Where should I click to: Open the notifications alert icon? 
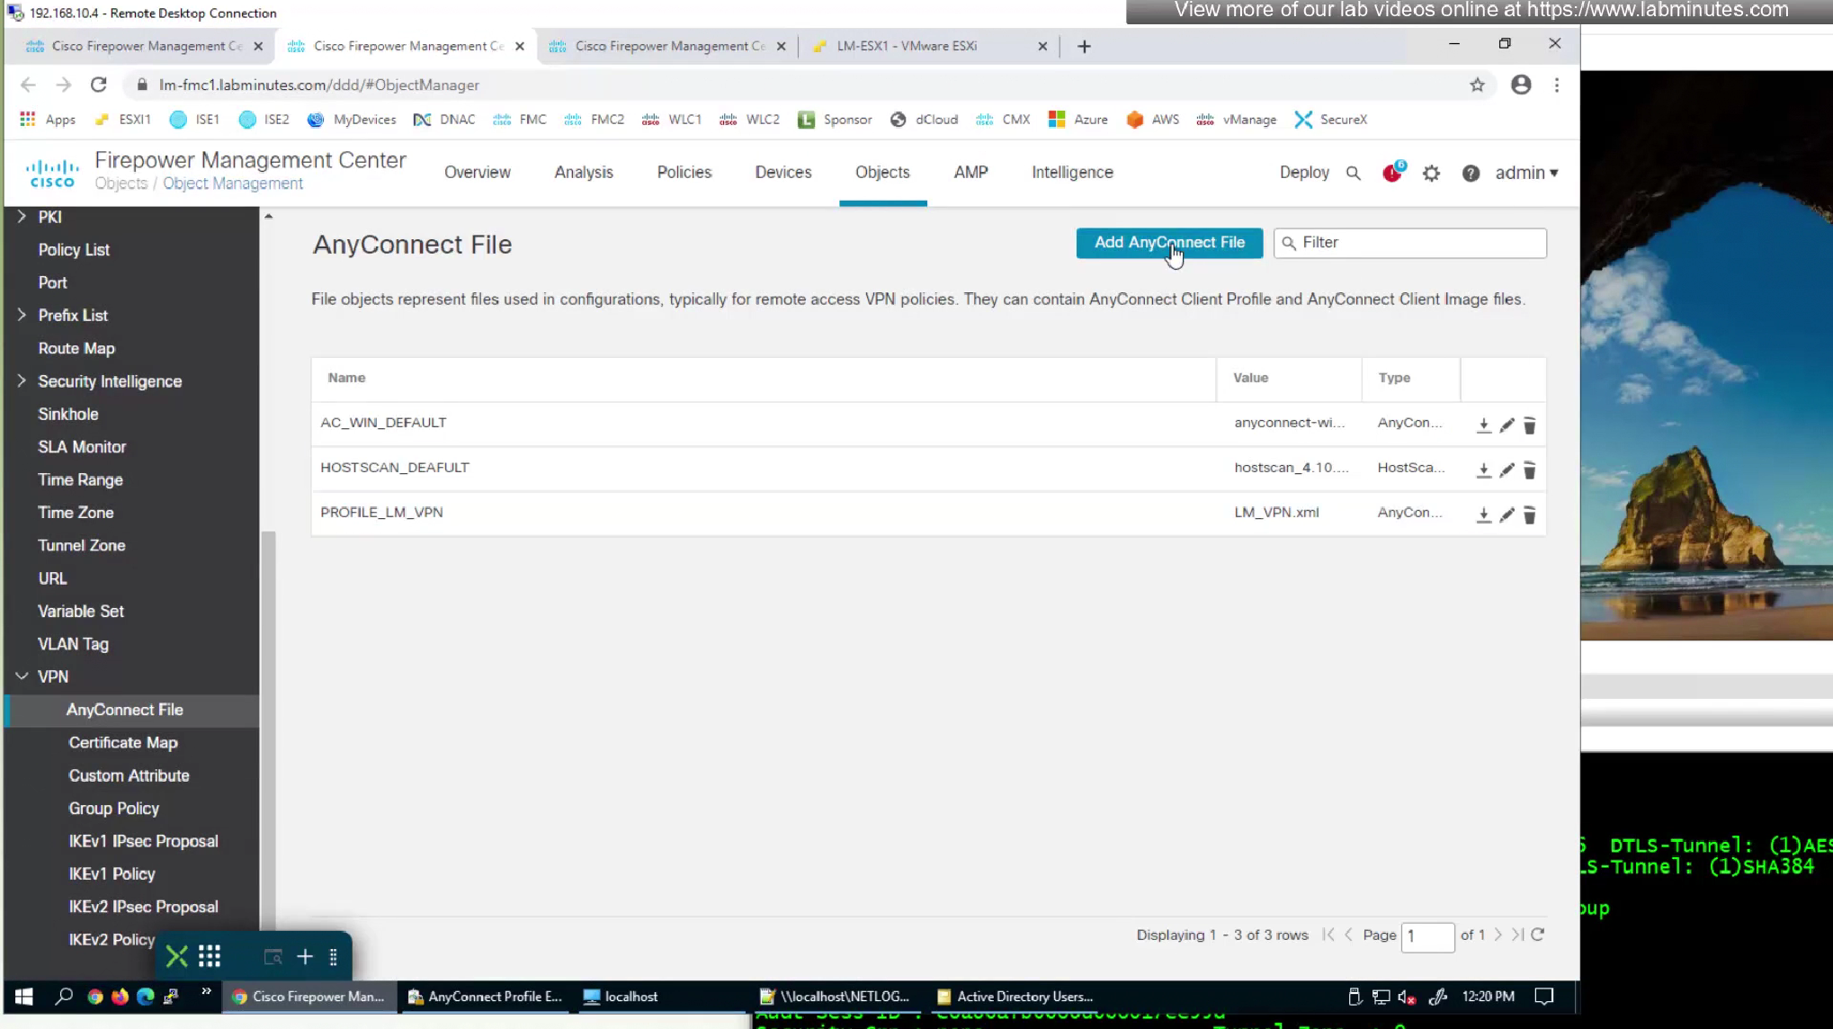click(1391, 173)
